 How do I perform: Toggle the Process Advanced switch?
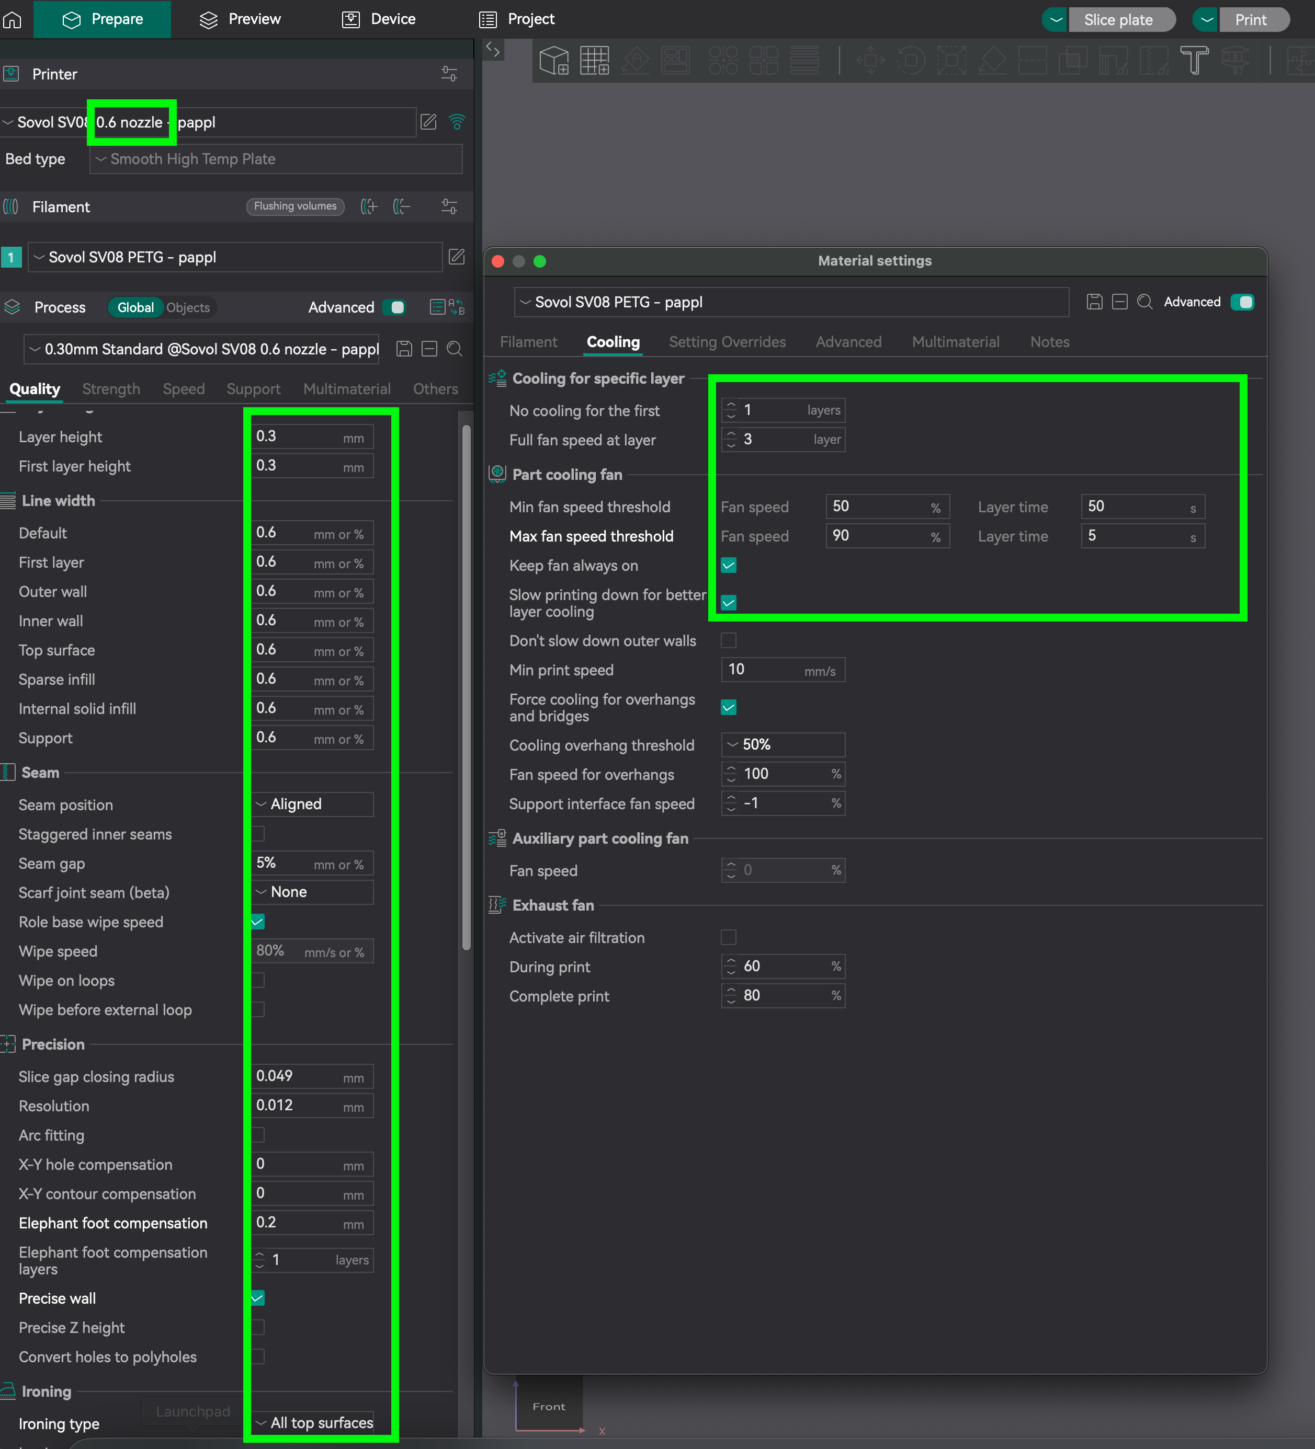pyautogui.click(x=393, y=307)
